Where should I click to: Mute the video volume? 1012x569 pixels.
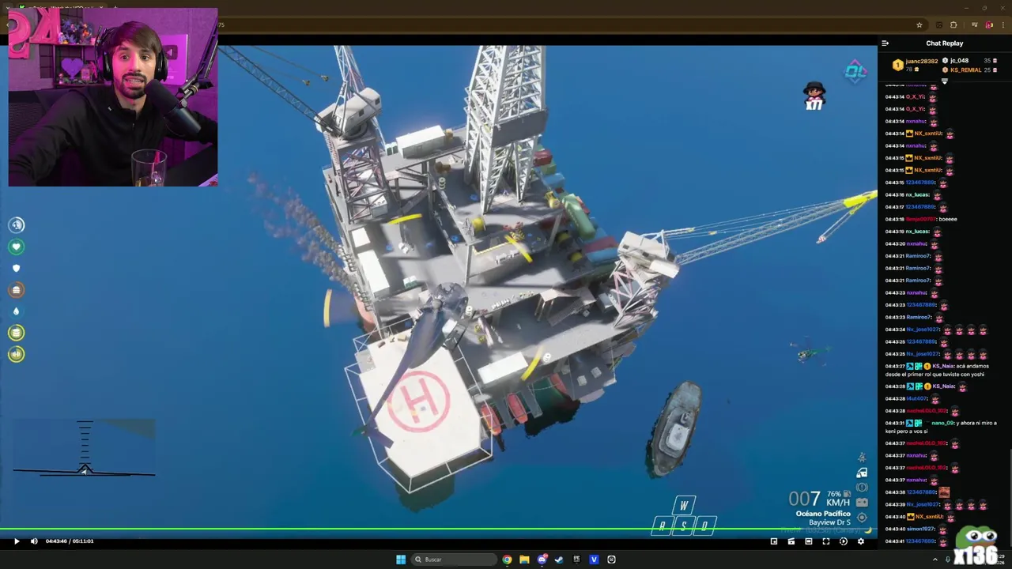pos(33,541)
